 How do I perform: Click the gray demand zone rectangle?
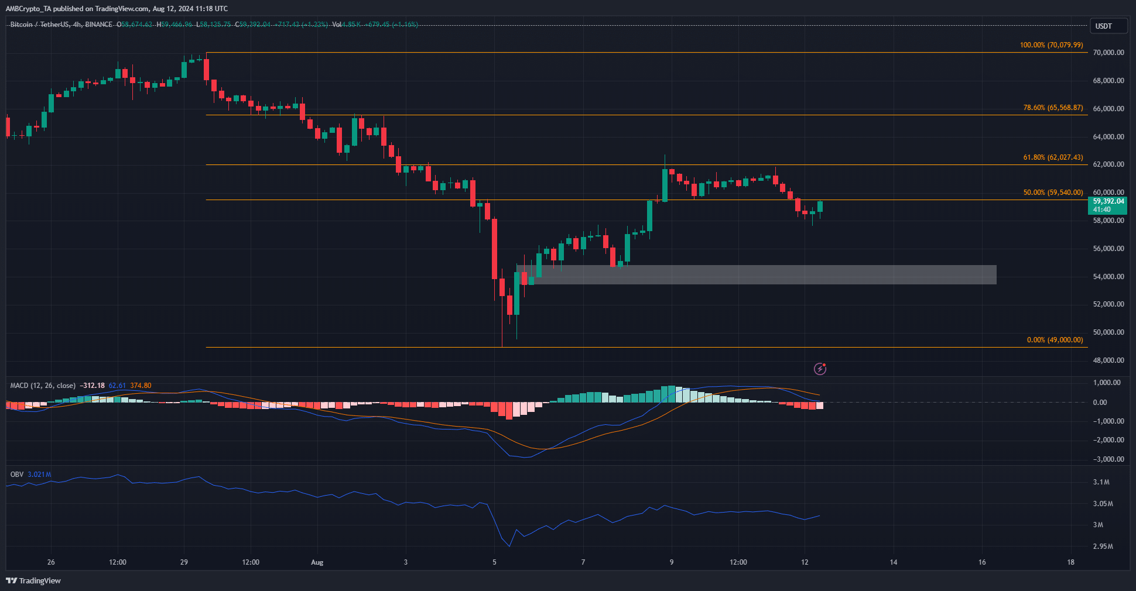coord(756,275)
